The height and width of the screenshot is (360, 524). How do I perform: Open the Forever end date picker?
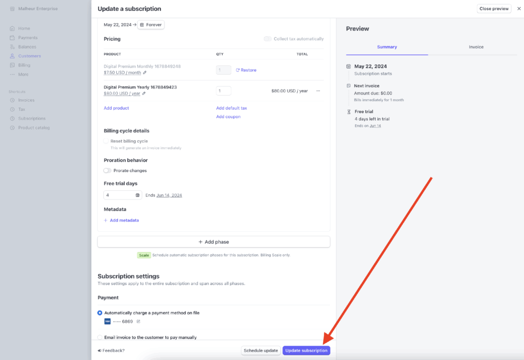point(151,25)
